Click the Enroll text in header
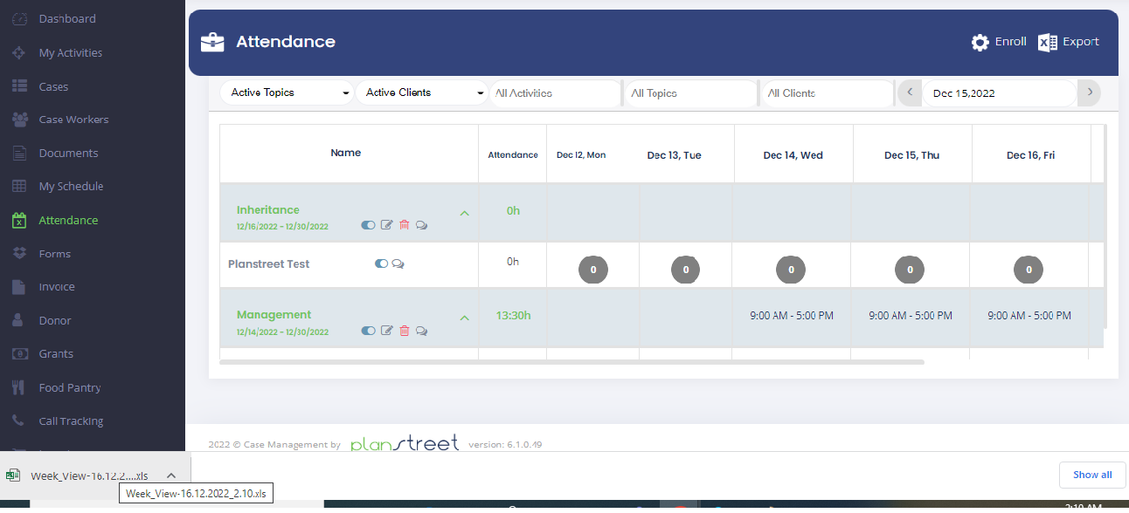This screenshot has height=513, width=1129. (x=1011, y=42)
